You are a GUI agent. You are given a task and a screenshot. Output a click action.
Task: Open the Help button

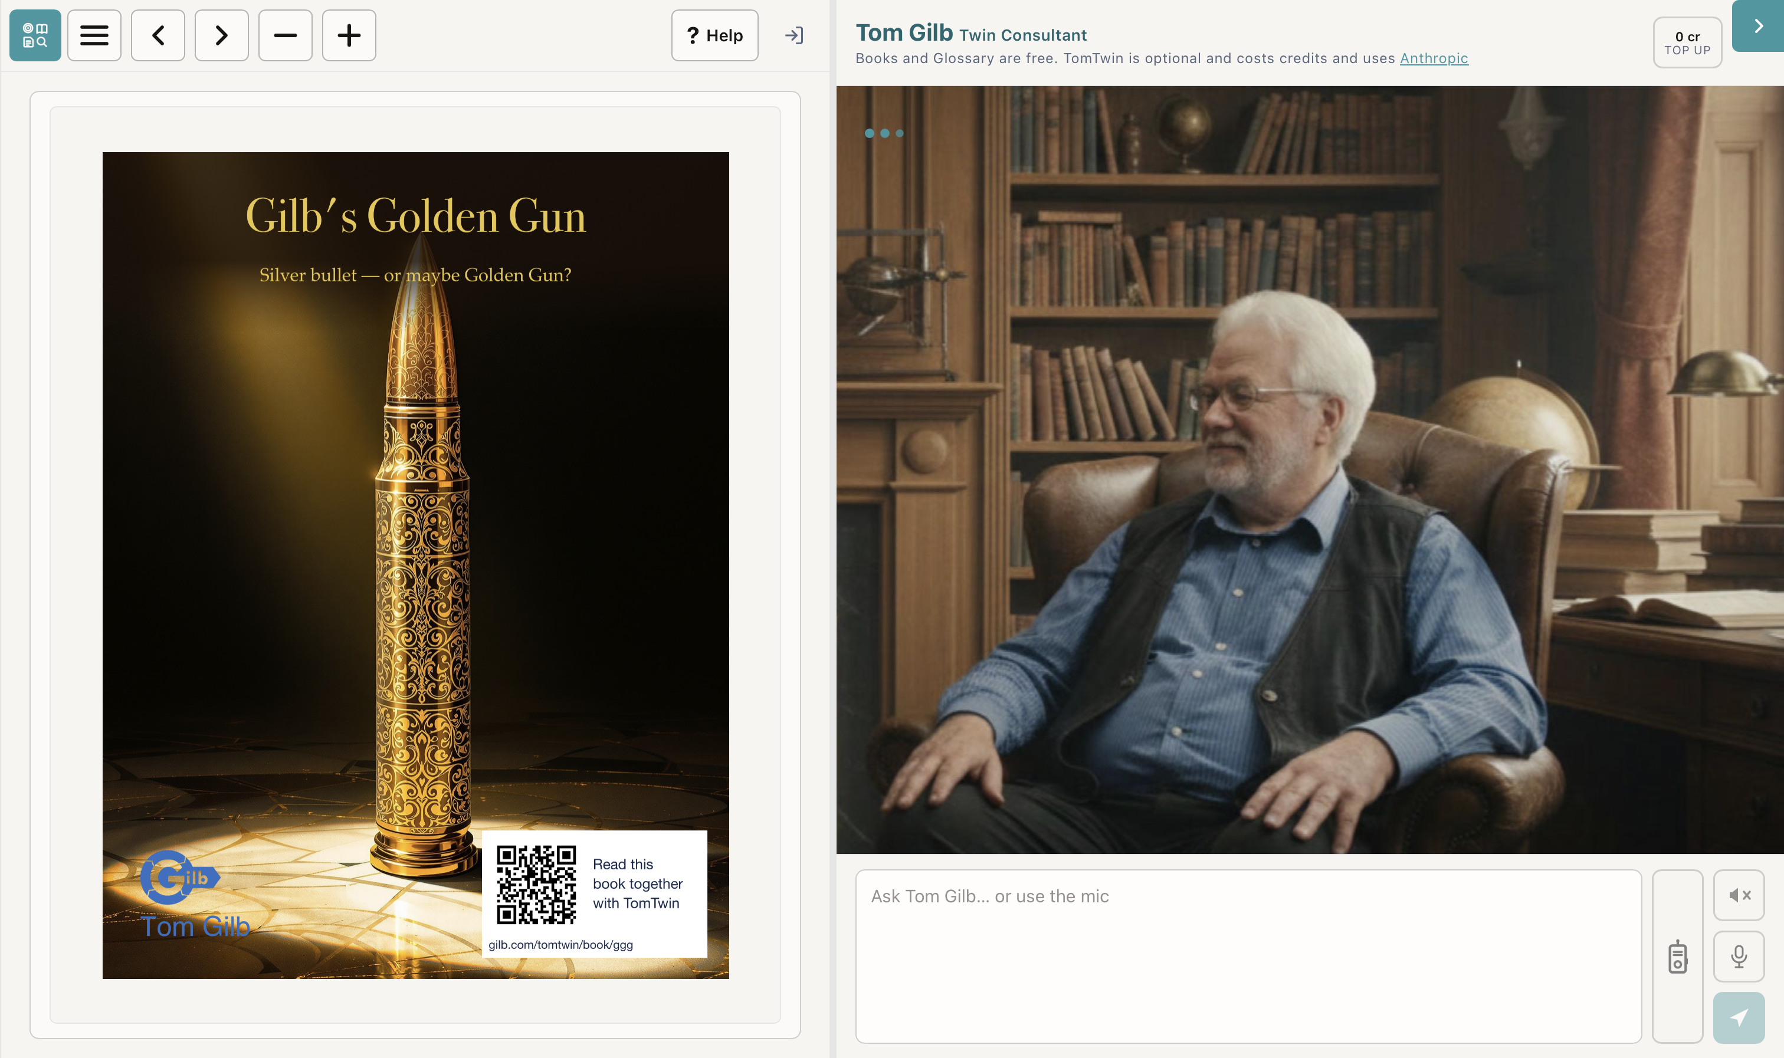[x=714, y=35]
